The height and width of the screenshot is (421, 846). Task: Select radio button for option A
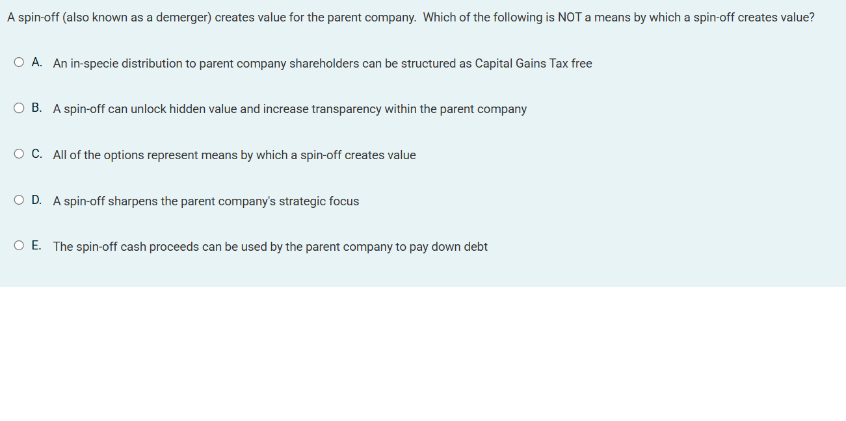point(19,62)
